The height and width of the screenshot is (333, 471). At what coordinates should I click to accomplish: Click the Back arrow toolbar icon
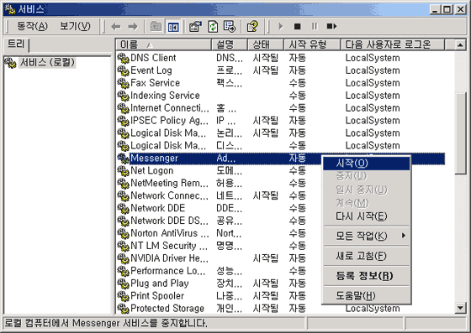pyautogui.click(x=116, y=27)
